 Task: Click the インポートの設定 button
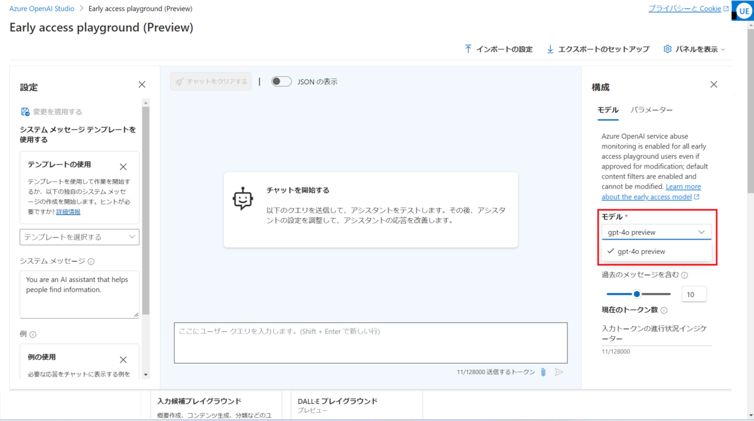point(498,49)
